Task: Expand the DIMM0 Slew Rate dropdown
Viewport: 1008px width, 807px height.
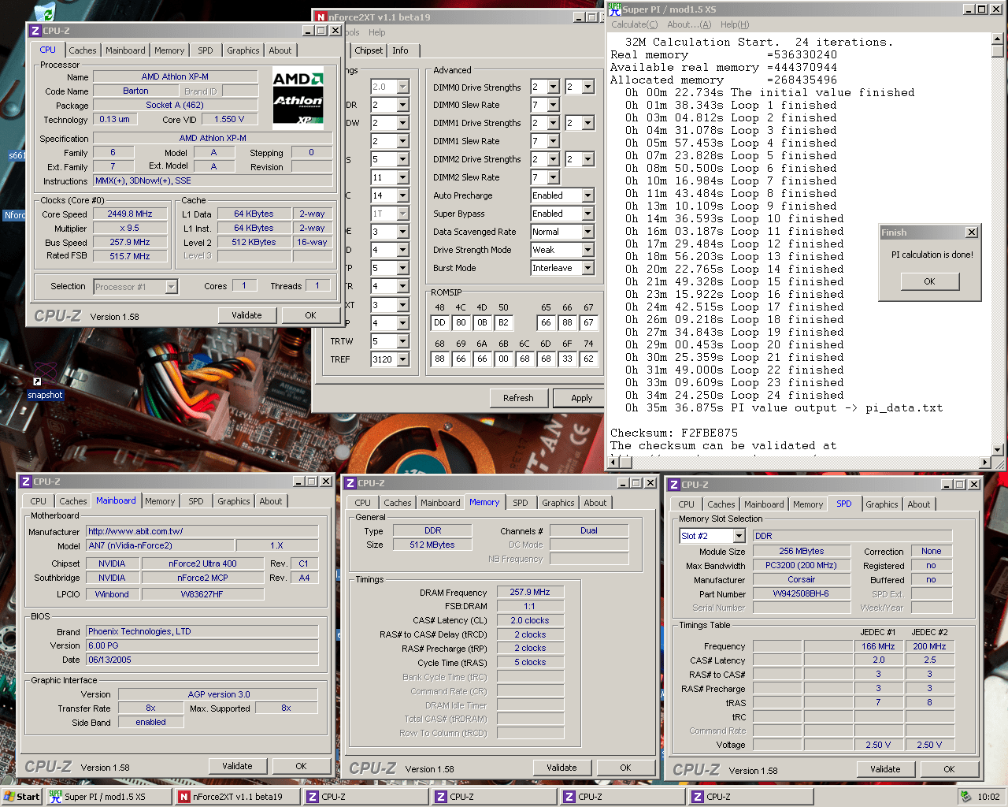Action: 553,105
